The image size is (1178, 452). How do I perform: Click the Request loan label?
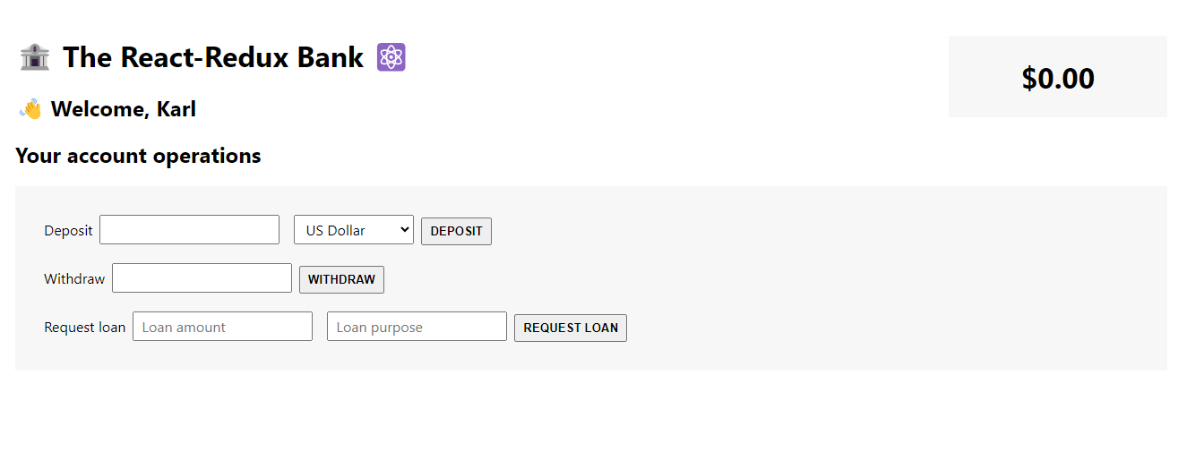85,327
